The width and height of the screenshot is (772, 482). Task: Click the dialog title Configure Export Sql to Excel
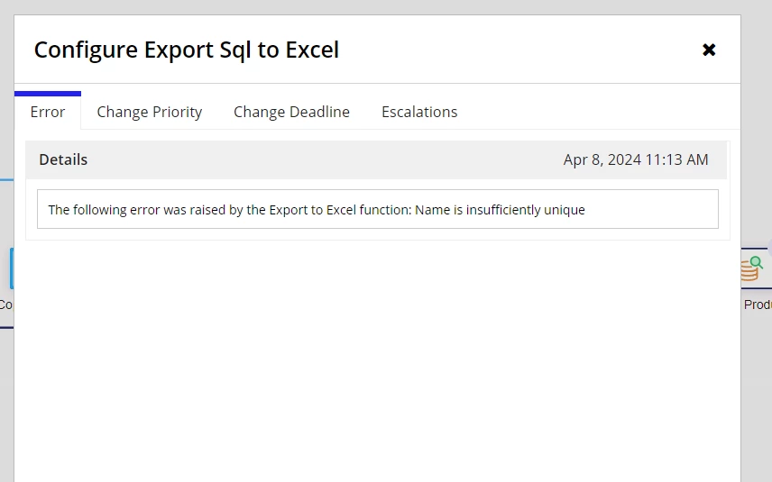coord(187,50)
